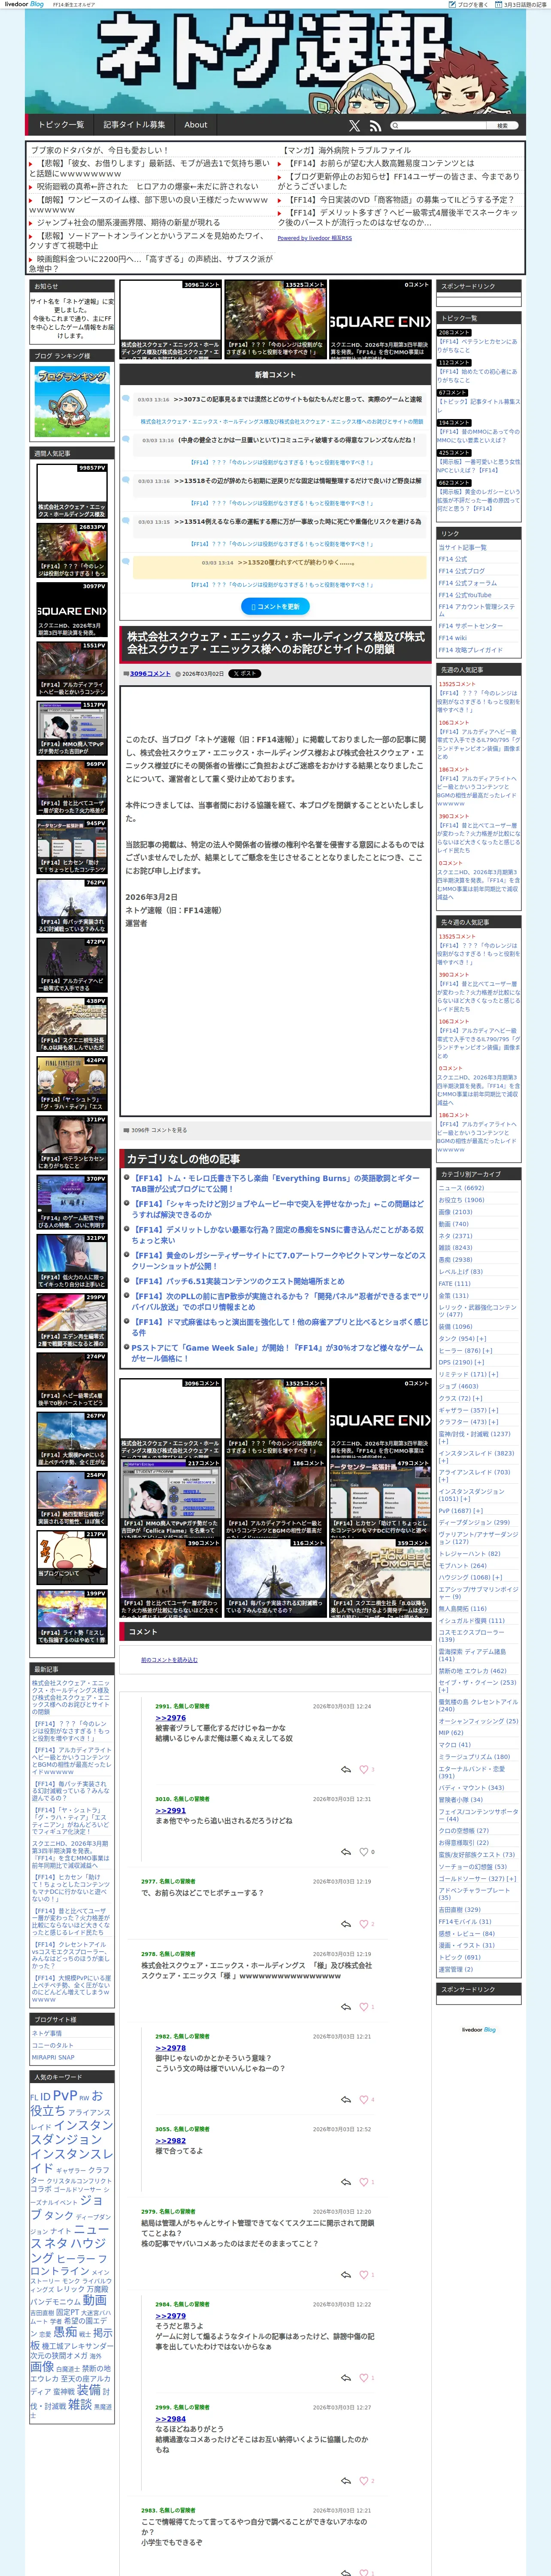Click ネトゲ速報 header banner image
551x2576 pixels.
click(275, 62)
